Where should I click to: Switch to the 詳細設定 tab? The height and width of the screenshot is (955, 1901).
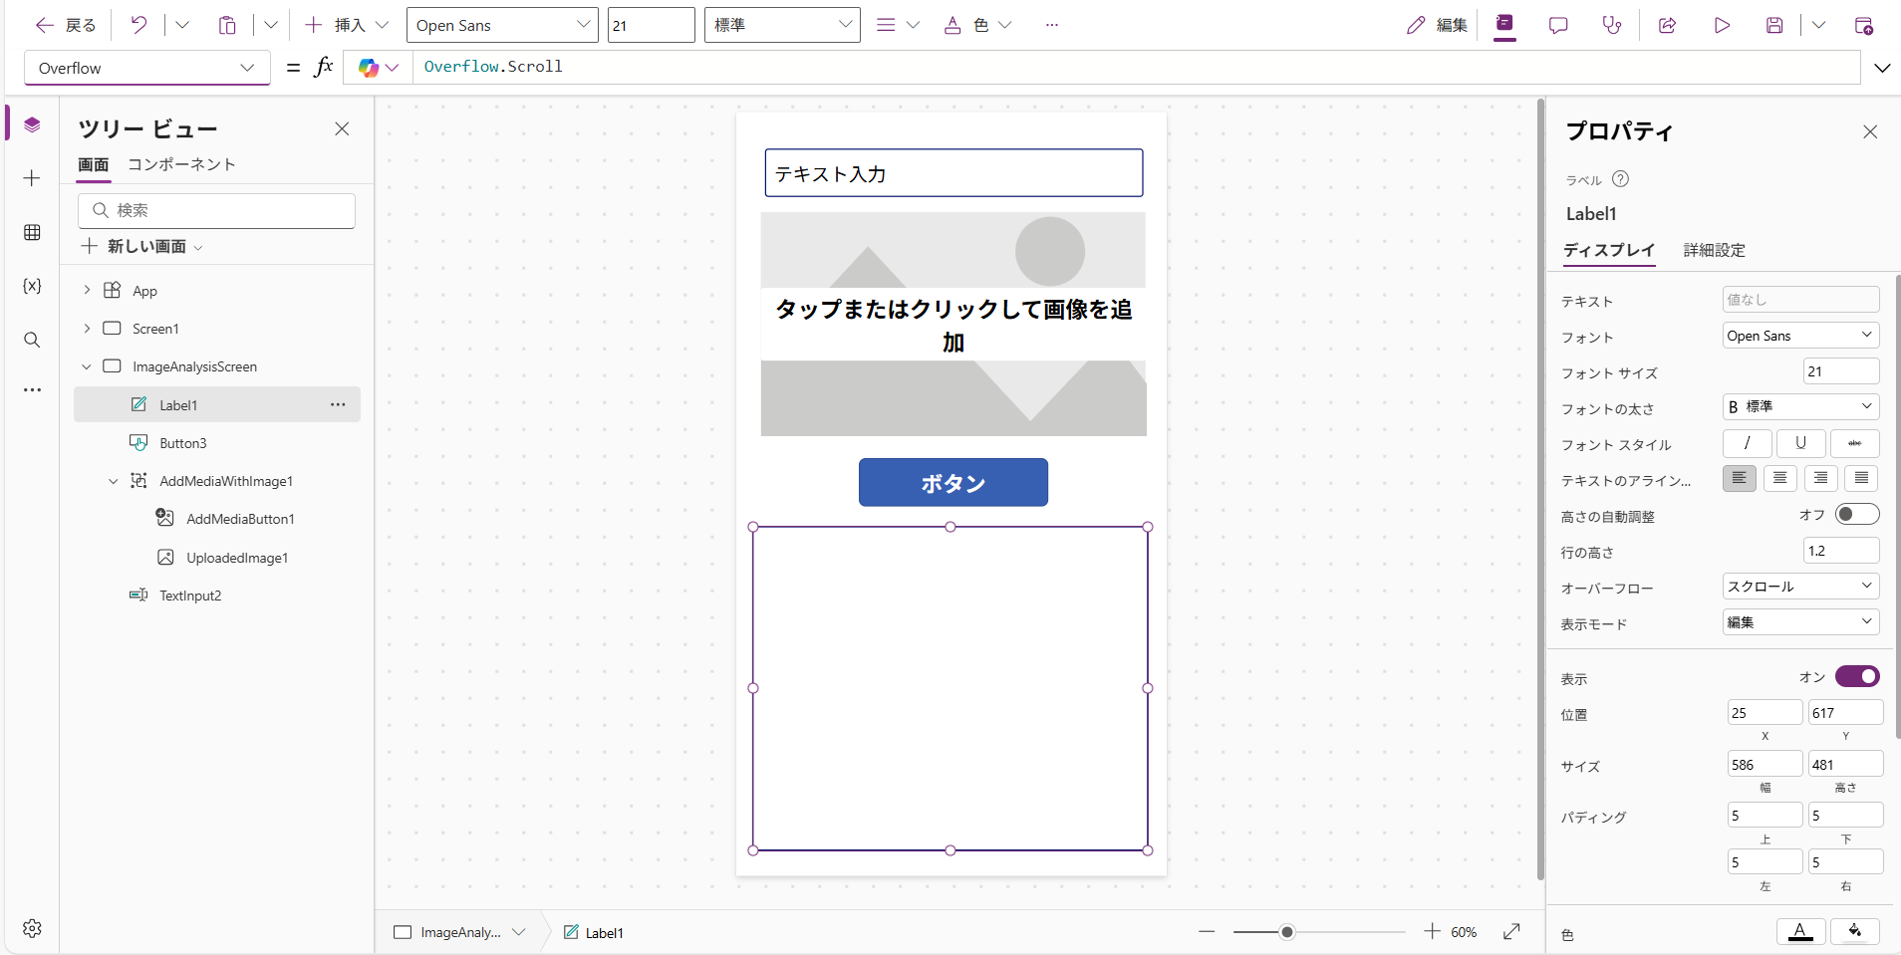point(1714,251)
